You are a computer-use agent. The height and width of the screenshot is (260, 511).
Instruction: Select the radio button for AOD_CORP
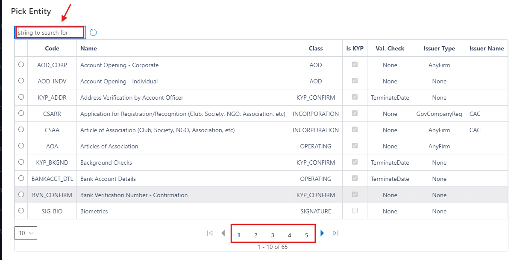click(x=21, y=65)
